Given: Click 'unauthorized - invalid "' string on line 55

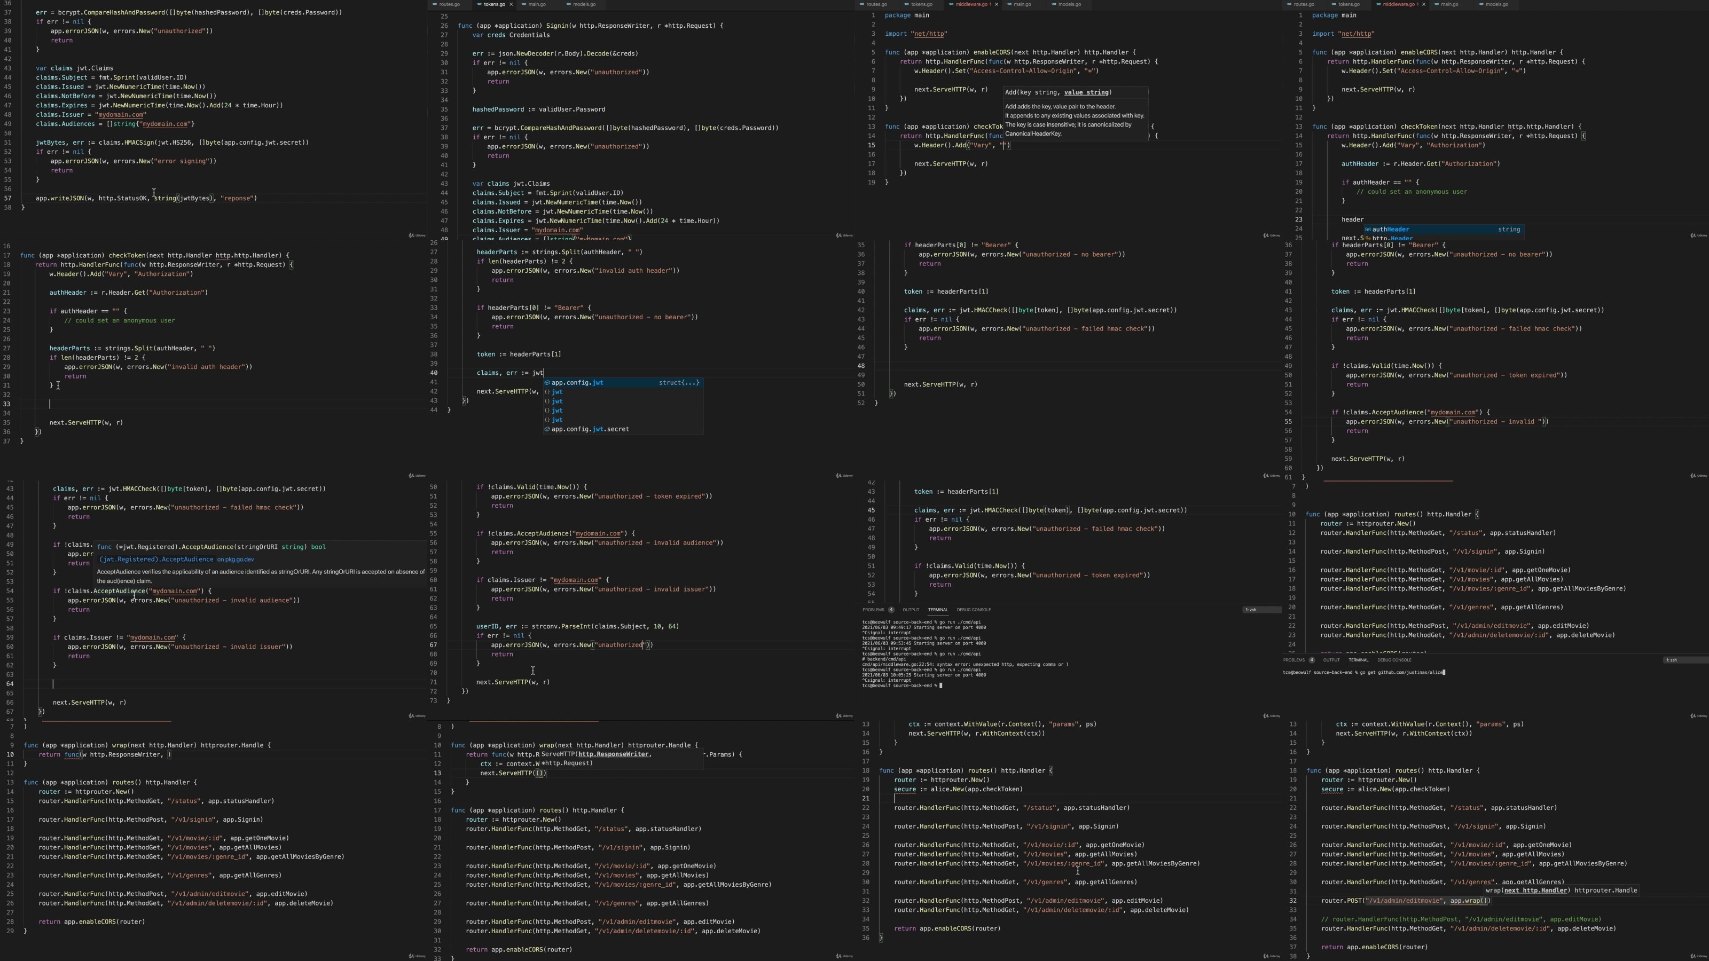Looking at the screenshot, I should click(x=1496, y=422).
